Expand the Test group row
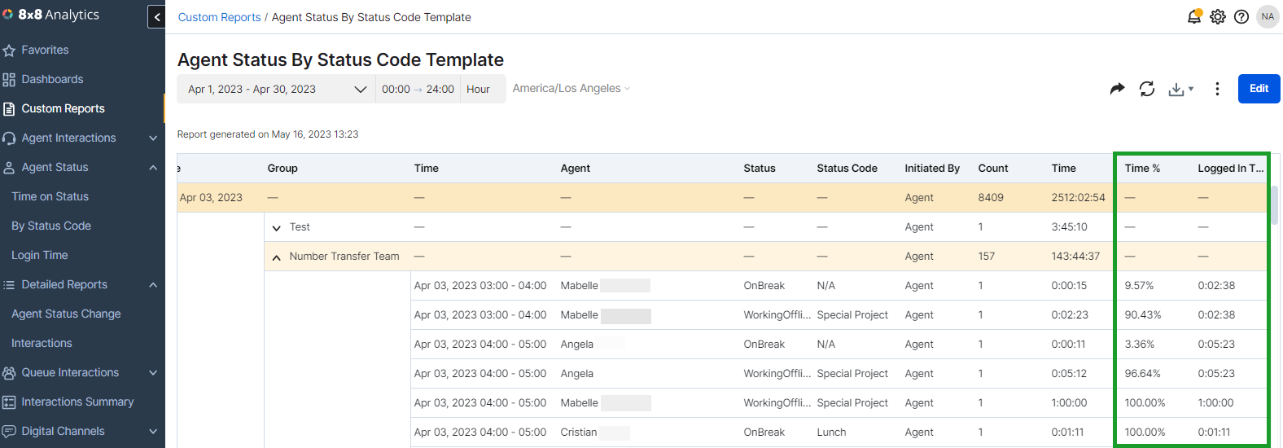 click(x=277, y=228)
